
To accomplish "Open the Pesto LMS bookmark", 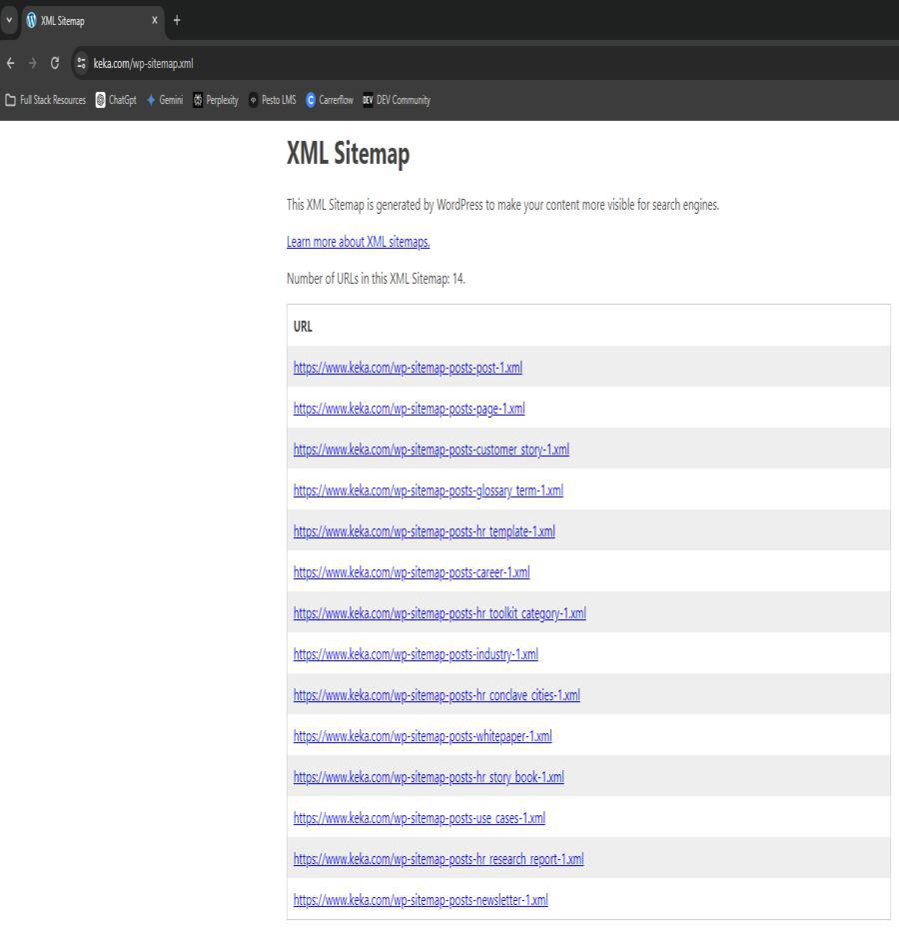I will pyautogui.click(x=272, y=100).
